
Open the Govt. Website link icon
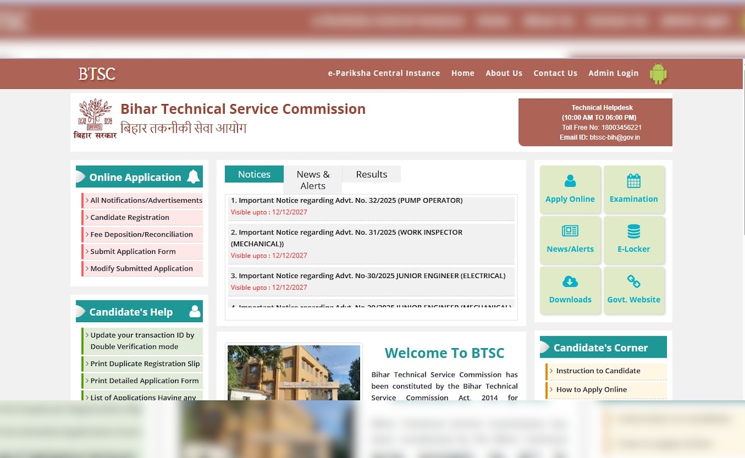(x=633, y=282)
